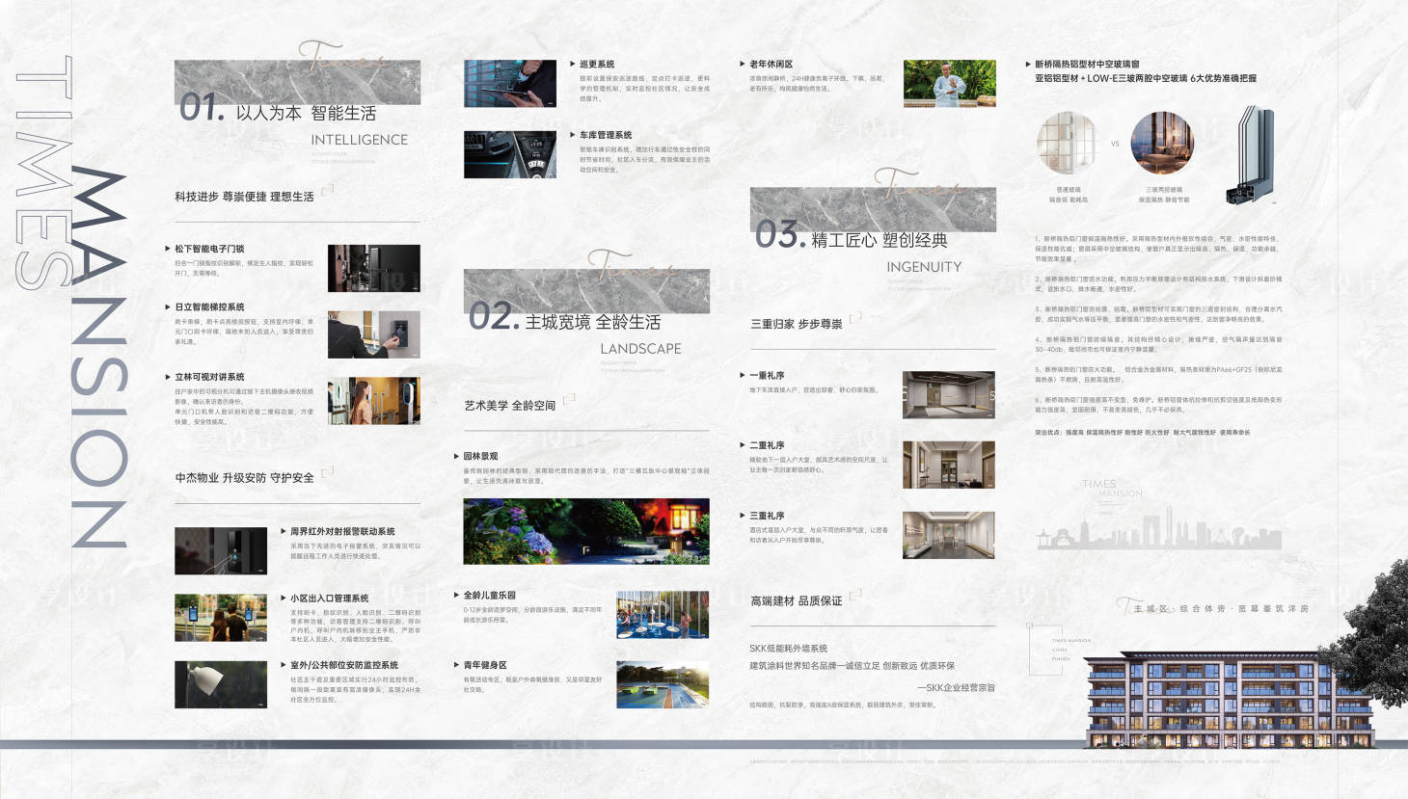The width and height of the screenshot is (1408, 799).
Task: Select the 车库管理系统 title
Action: tap(606, 135)
